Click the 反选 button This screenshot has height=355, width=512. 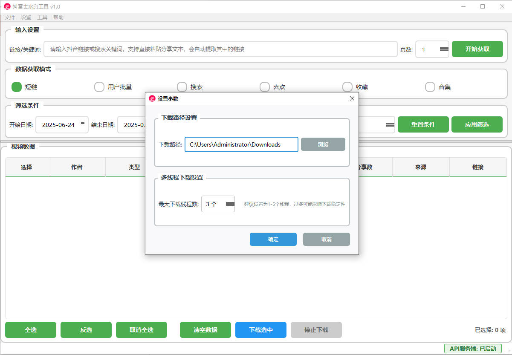click(86, 330)
